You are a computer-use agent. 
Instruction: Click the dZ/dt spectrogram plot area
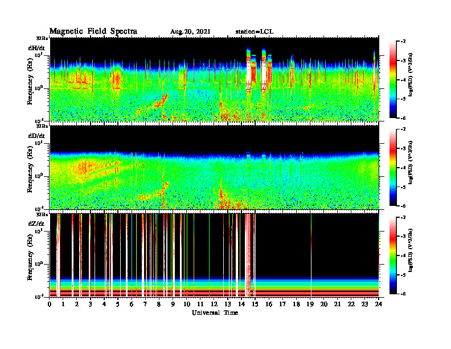click(x=215, y=255)
